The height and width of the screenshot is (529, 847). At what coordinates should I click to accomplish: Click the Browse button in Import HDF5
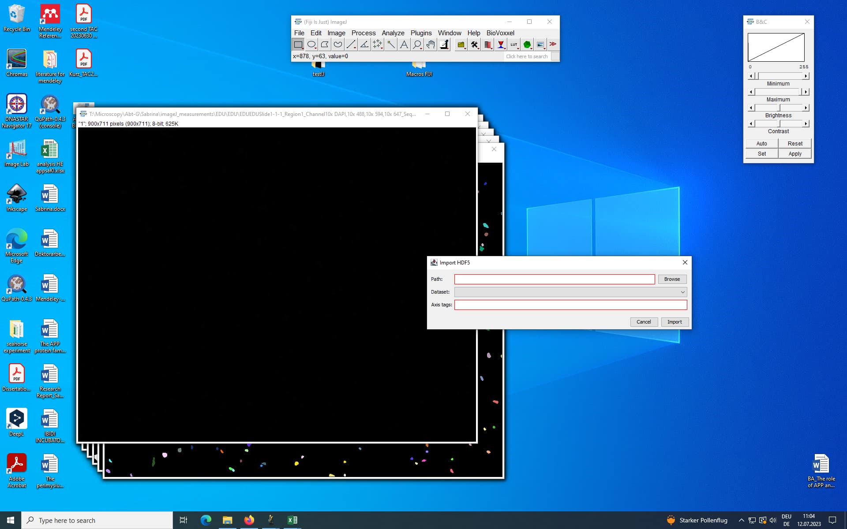tap(671, 279)
